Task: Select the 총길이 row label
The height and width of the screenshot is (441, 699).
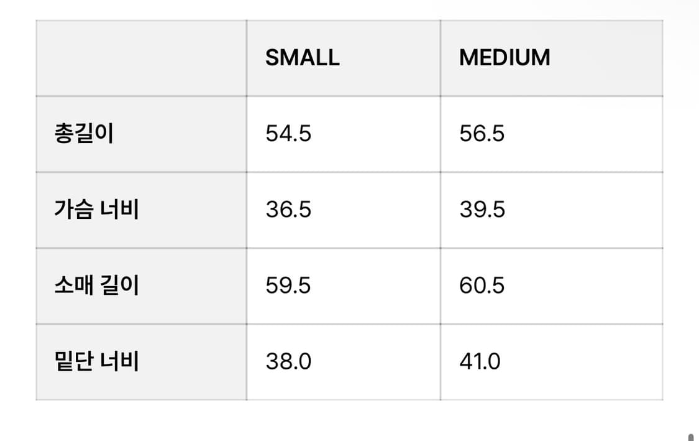Action: pos(85,134)
